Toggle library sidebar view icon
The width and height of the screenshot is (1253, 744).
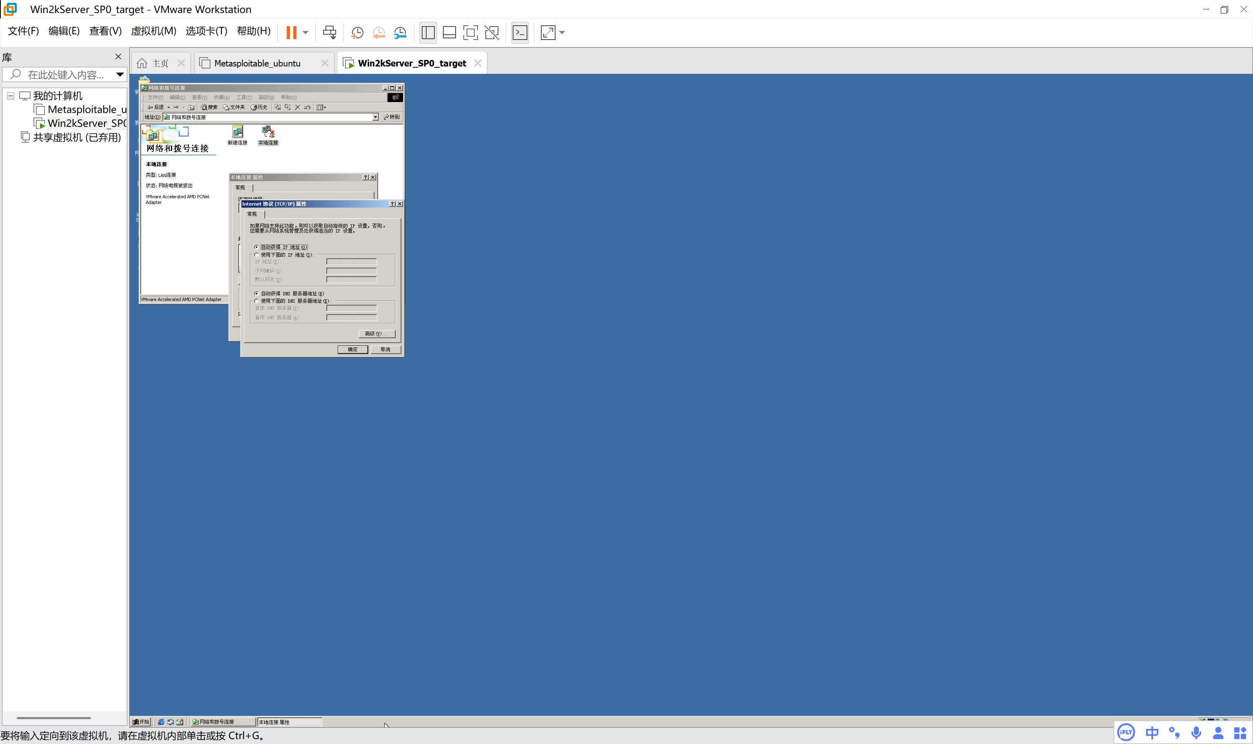428,33
